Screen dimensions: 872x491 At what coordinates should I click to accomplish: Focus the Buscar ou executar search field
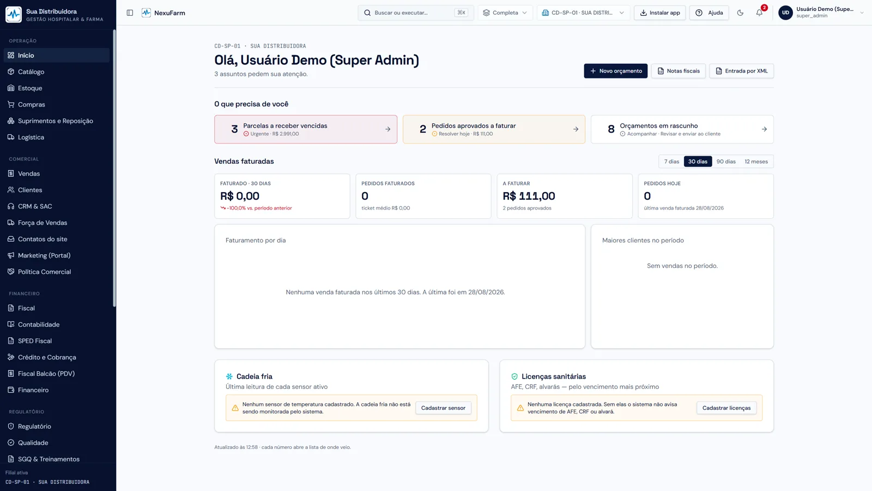point(416,13)
